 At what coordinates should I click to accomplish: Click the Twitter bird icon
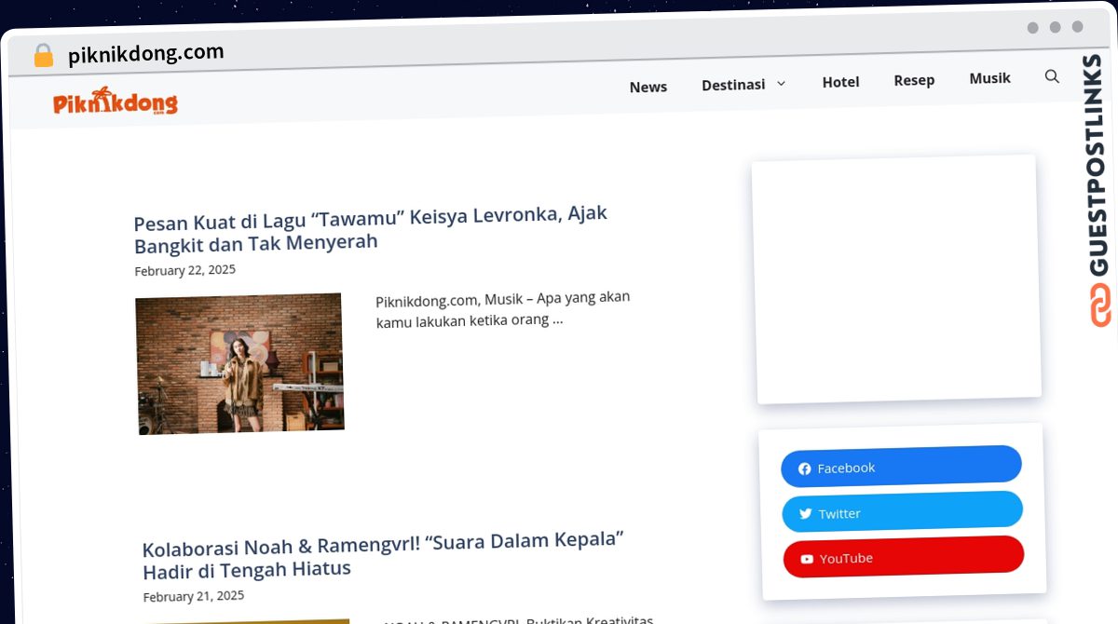click(806, 513)
